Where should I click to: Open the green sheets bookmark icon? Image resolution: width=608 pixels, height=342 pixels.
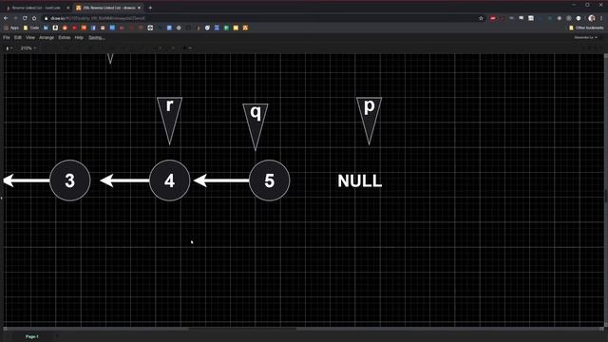[x=226, y=28]
